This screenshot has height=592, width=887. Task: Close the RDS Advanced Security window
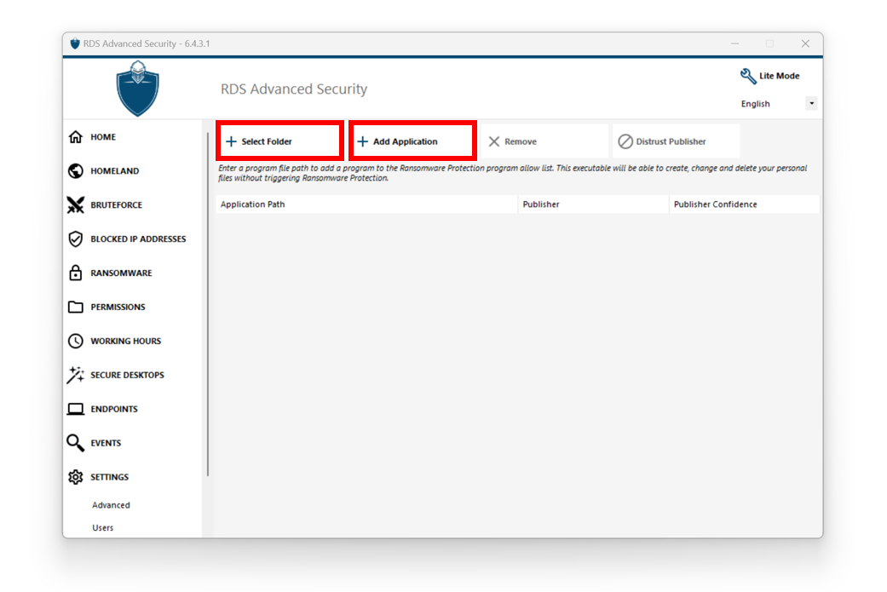(x=805, y=43)
